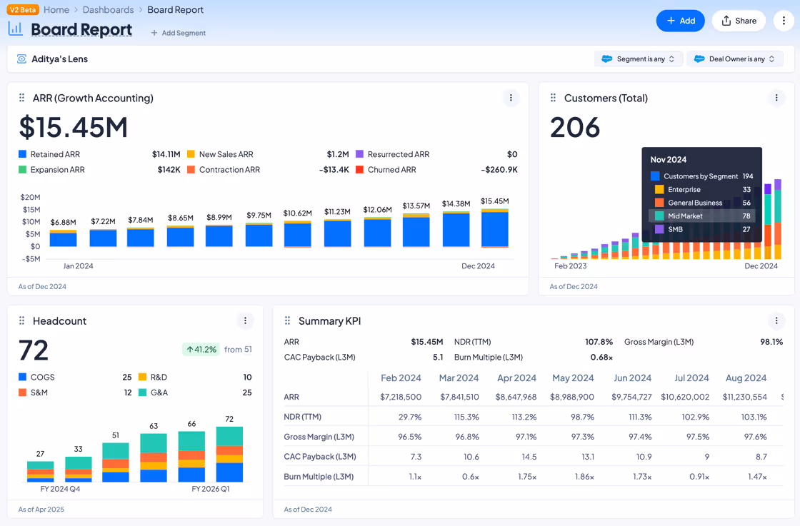
Task: Click the $10.62M ARR bar
Action: (x=297, y=235)
